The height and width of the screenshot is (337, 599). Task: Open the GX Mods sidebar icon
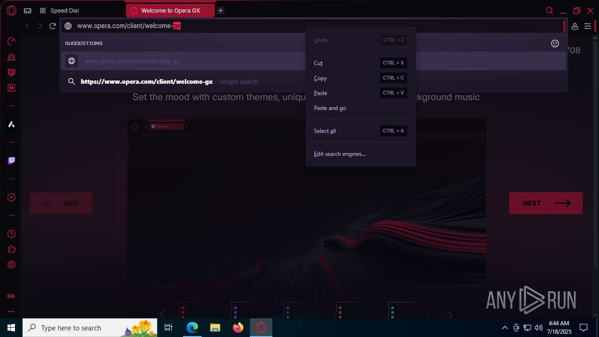tap(11, 88)
